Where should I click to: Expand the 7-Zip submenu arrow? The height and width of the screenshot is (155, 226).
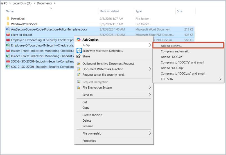pyautogui.click(x=150, y=45)
